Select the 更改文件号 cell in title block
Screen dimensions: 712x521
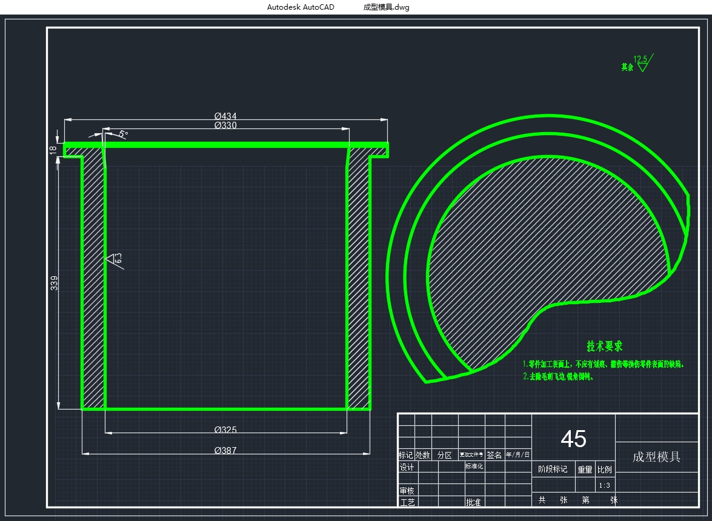coord(471,454)
